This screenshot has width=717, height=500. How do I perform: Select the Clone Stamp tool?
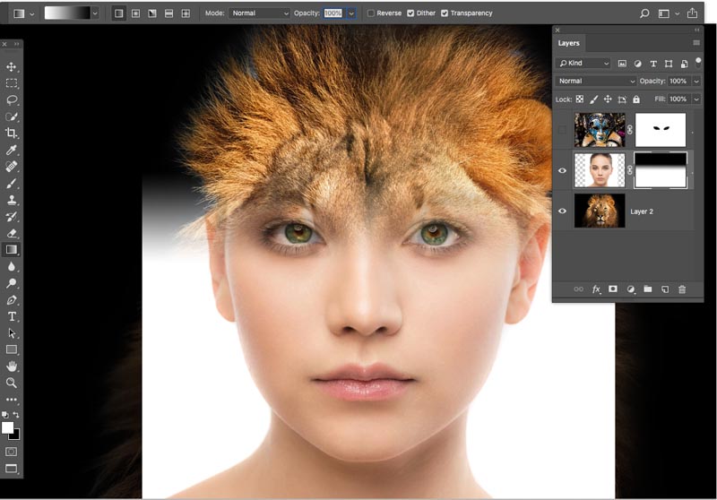[12, 200]
